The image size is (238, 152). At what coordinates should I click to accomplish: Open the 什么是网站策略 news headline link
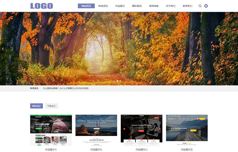tap(65, 88)
